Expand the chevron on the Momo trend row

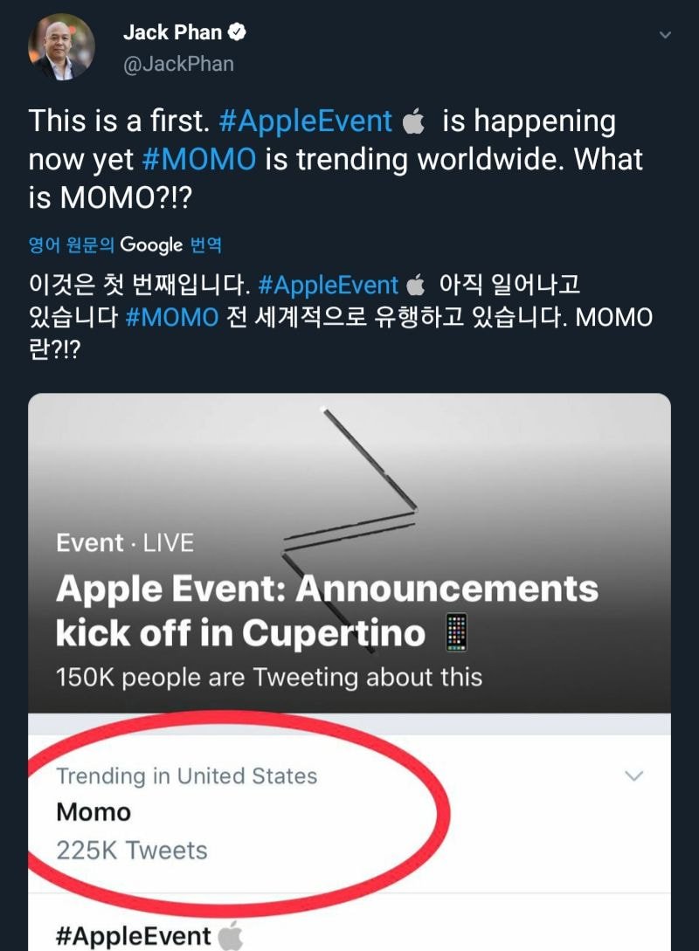[x=635, y=775]
